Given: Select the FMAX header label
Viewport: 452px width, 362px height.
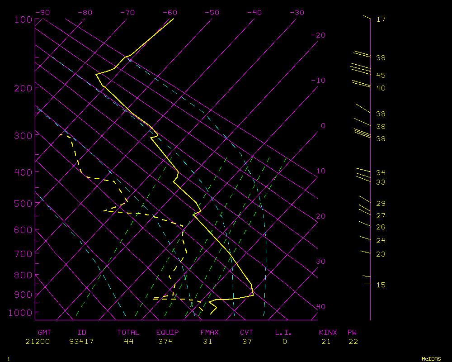Looking at the screenshot, I should click(x=209, y=333).
